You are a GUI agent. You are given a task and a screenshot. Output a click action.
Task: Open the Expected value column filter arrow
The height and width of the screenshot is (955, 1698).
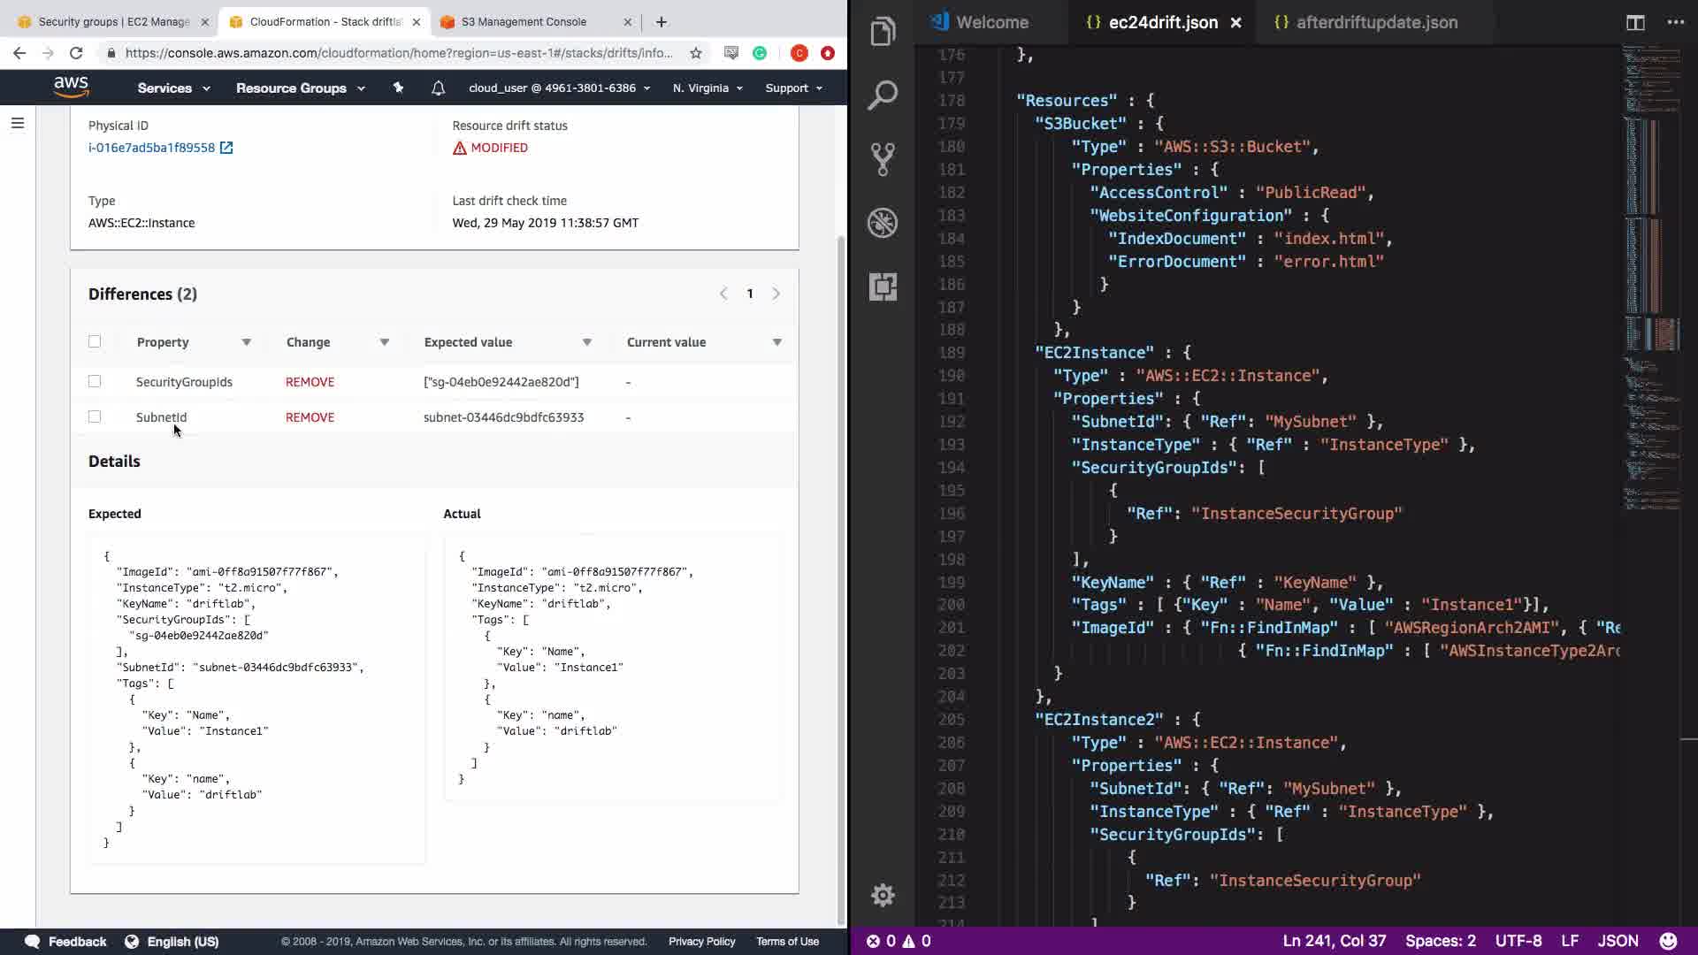click(586, 342)
